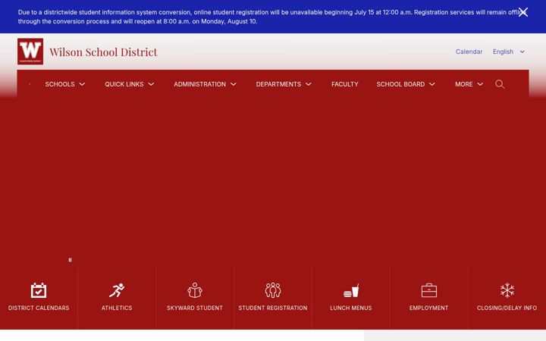This screenshot has width=546, height=341.
Task: Click the District Calendars calendar icon
Action: coord(39,290)
